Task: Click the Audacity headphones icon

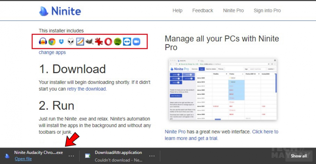Action: coord(43,41)
